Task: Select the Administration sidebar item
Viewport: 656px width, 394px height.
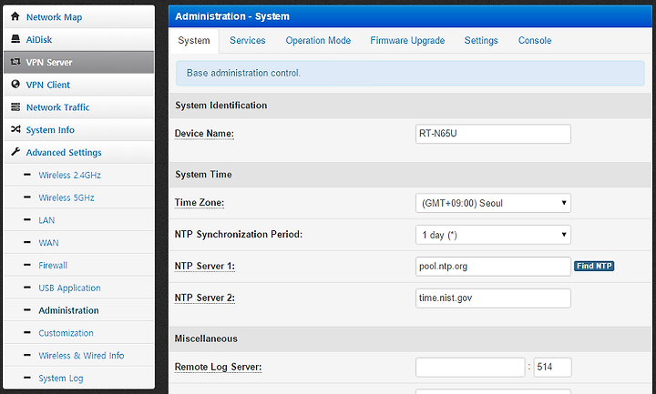Action: point(68,310)
